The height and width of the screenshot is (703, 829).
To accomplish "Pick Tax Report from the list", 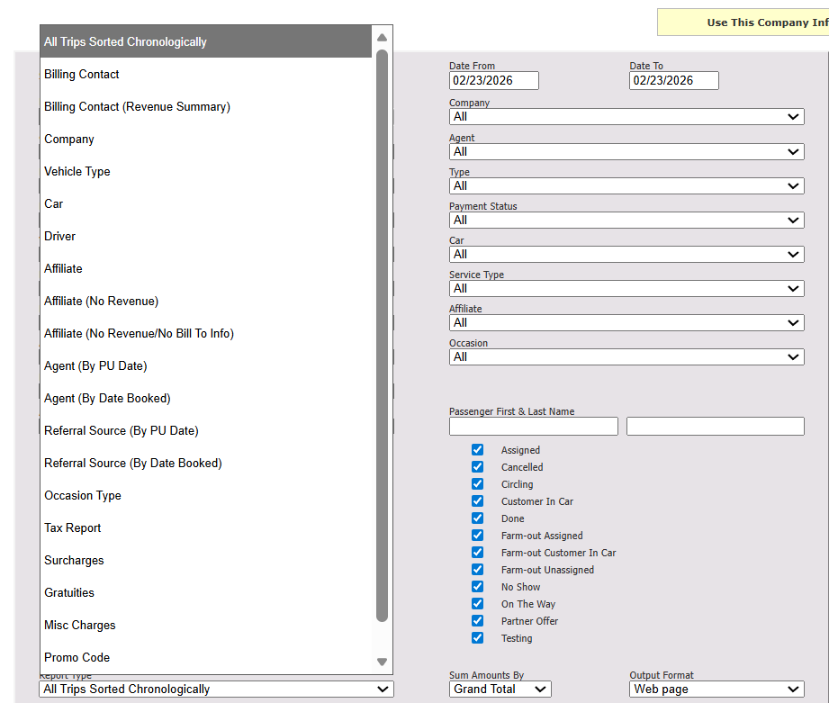I will [73, 528].
